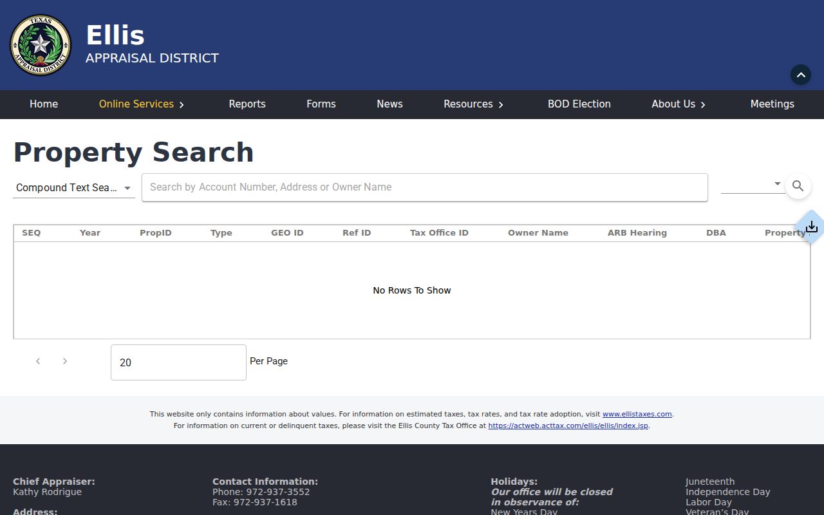
Task: Open the Forms menu item
Action: point(321,104)
